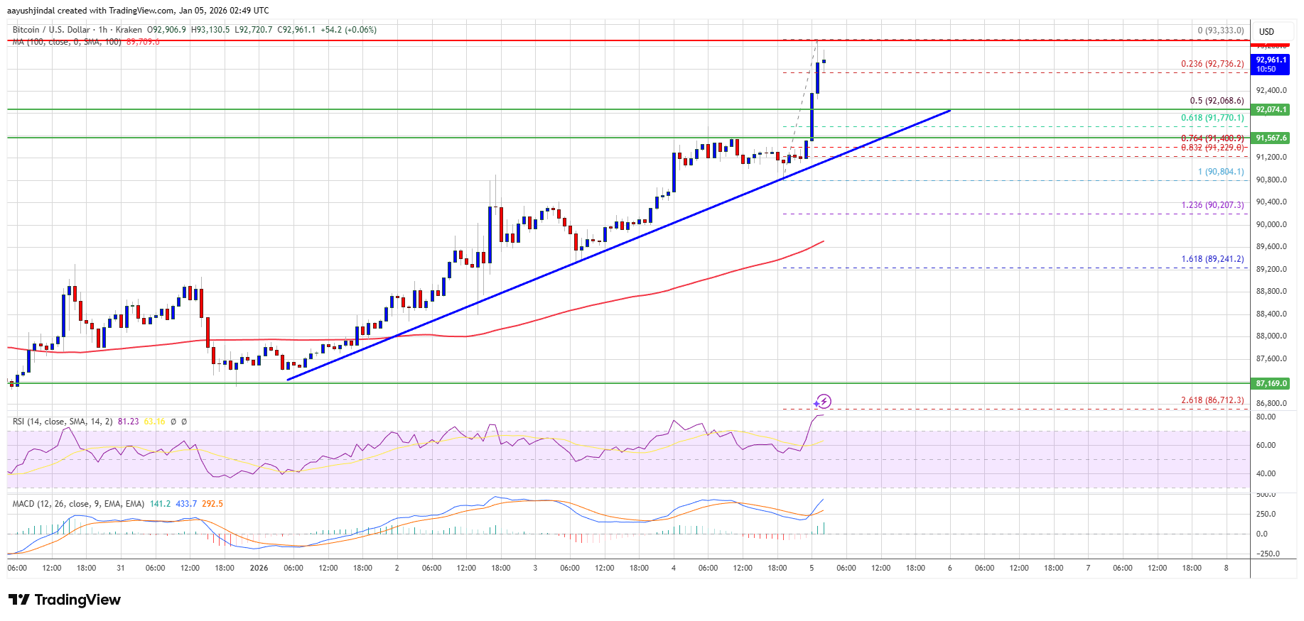The image size is (1304, 621).
Task: Select the green 92,074.1 price level tag
Action: click(1271, 109)
